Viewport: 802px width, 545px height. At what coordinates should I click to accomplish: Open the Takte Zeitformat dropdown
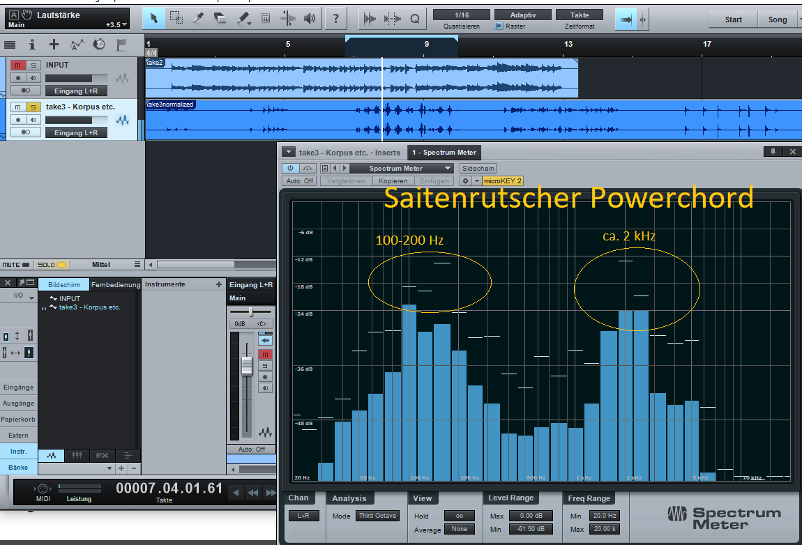coord(580,15)
